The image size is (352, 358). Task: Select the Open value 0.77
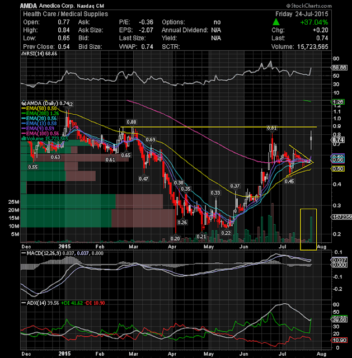(x=63, y=22)
